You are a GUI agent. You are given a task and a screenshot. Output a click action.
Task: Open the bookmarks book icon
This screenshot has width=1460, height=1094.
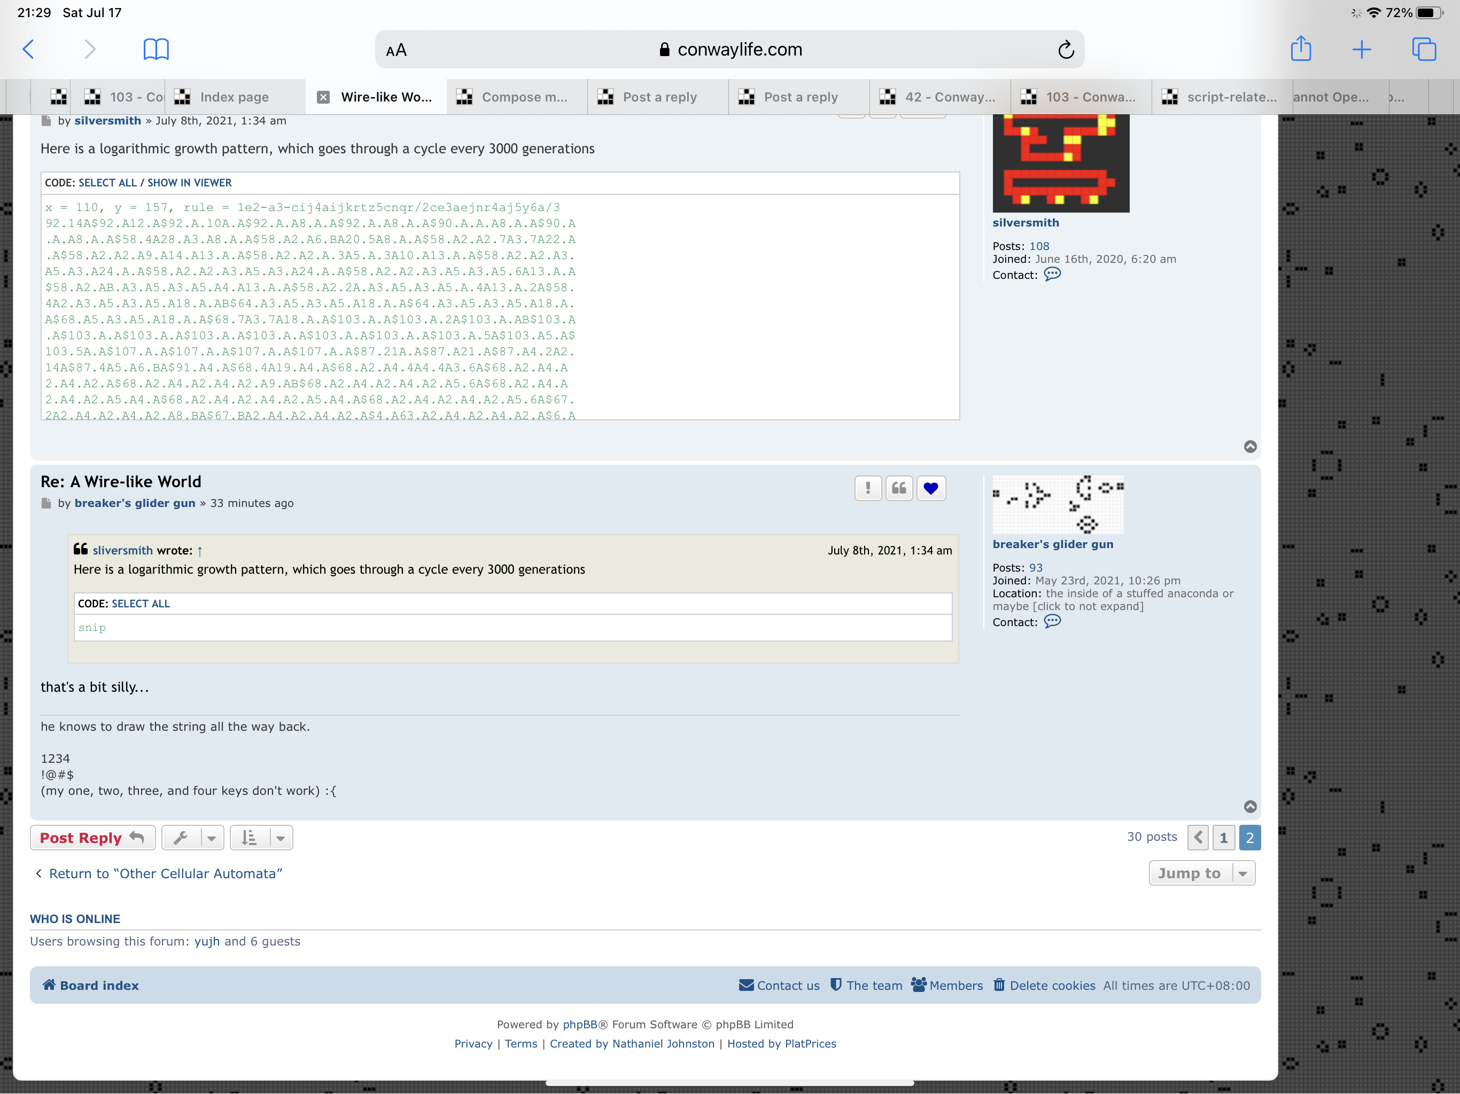[x=157, y=50]
